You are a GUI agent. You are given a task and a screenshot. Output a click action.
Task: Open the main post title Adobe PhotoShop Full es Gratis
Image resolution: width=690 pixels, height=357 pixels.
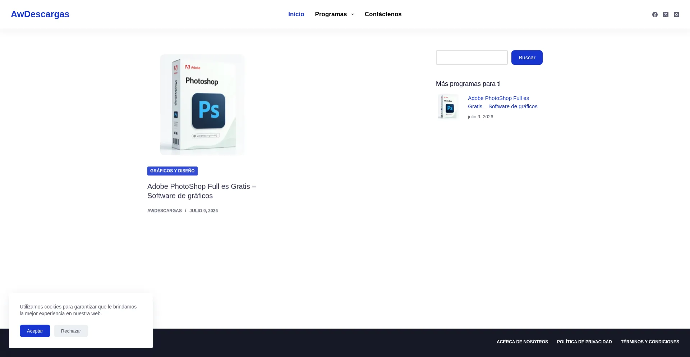pos(202,191)
